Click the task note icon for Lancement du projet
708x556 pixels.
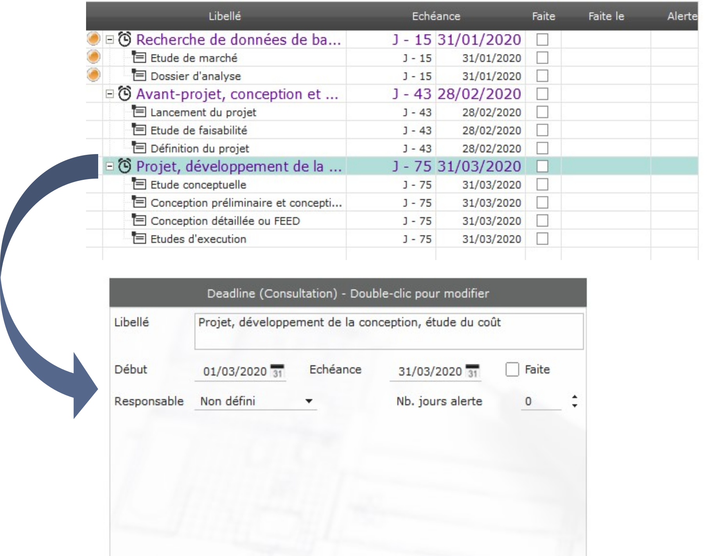click(x=139, y=112)
